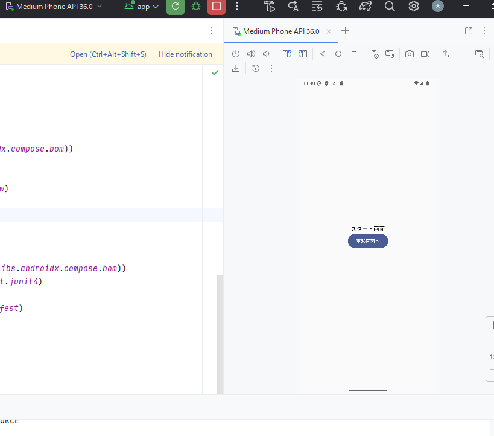The width and height of the screenshot is (494, 436).
Task: Click the emulator zoom in plus button
Action: click(492, 325)
